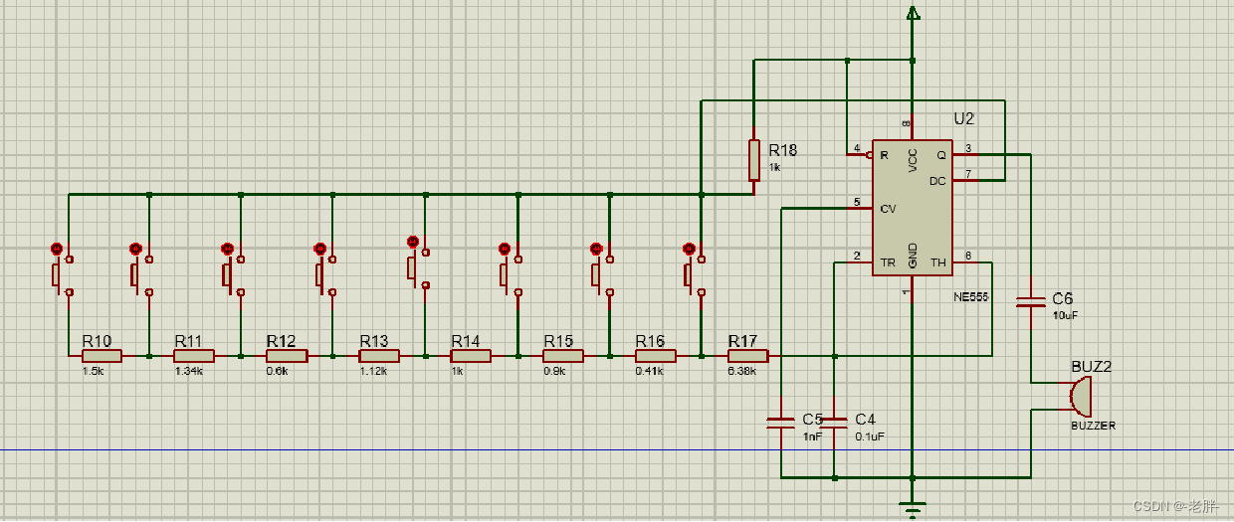Select the BUZ2 buzzer symbol

click(1081, 398)
